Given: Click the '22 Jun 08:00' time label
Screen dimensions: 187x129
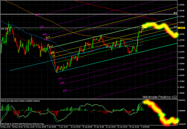Looking at the screenshot, I should 111,127.
